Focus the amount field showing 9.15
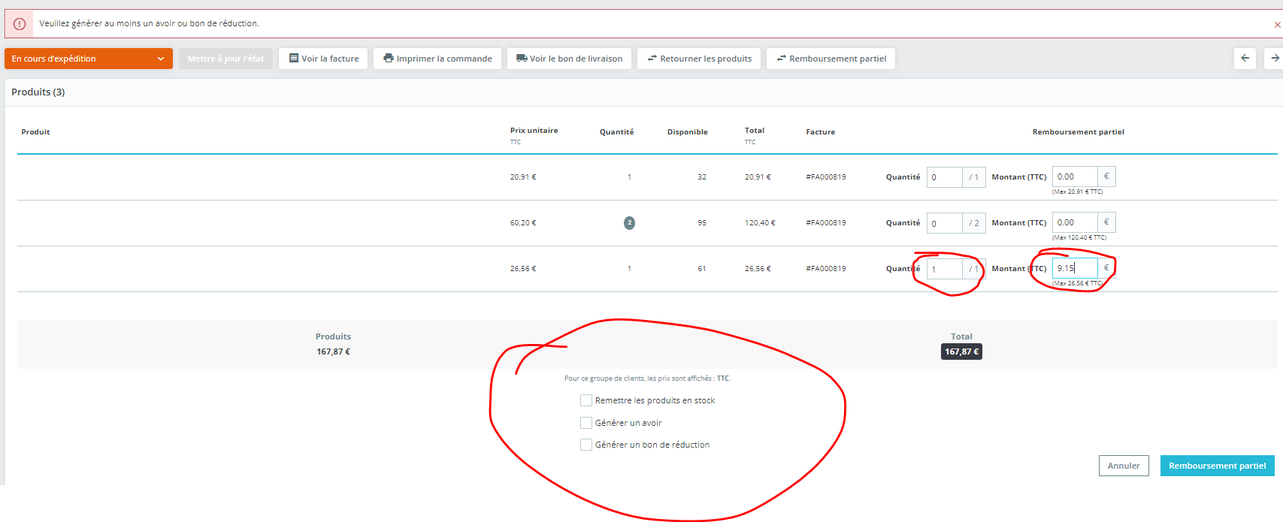This screenshot has width=1283, height=522. (x=1075, y=268)
